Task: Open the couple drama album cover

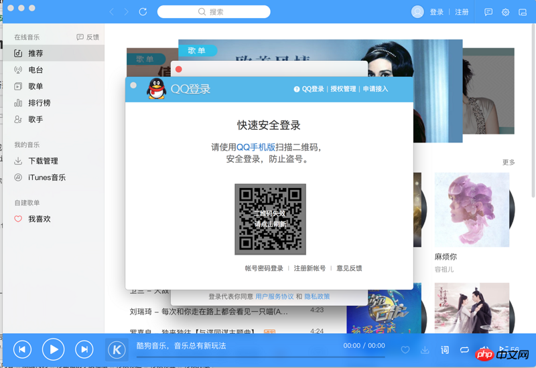Action: click(472, 308)
